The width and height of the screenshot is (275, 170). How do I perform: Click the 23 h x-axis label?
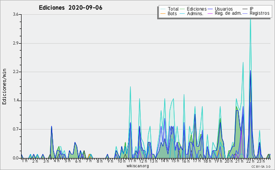tap(261, 161)
